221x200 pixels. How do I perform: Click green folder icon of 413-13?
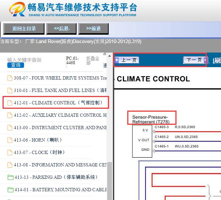coord(11,177)
